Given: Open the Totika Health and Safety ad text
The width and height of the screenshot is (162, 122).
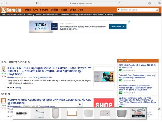Looking at the screenshot, I should 83,28.
